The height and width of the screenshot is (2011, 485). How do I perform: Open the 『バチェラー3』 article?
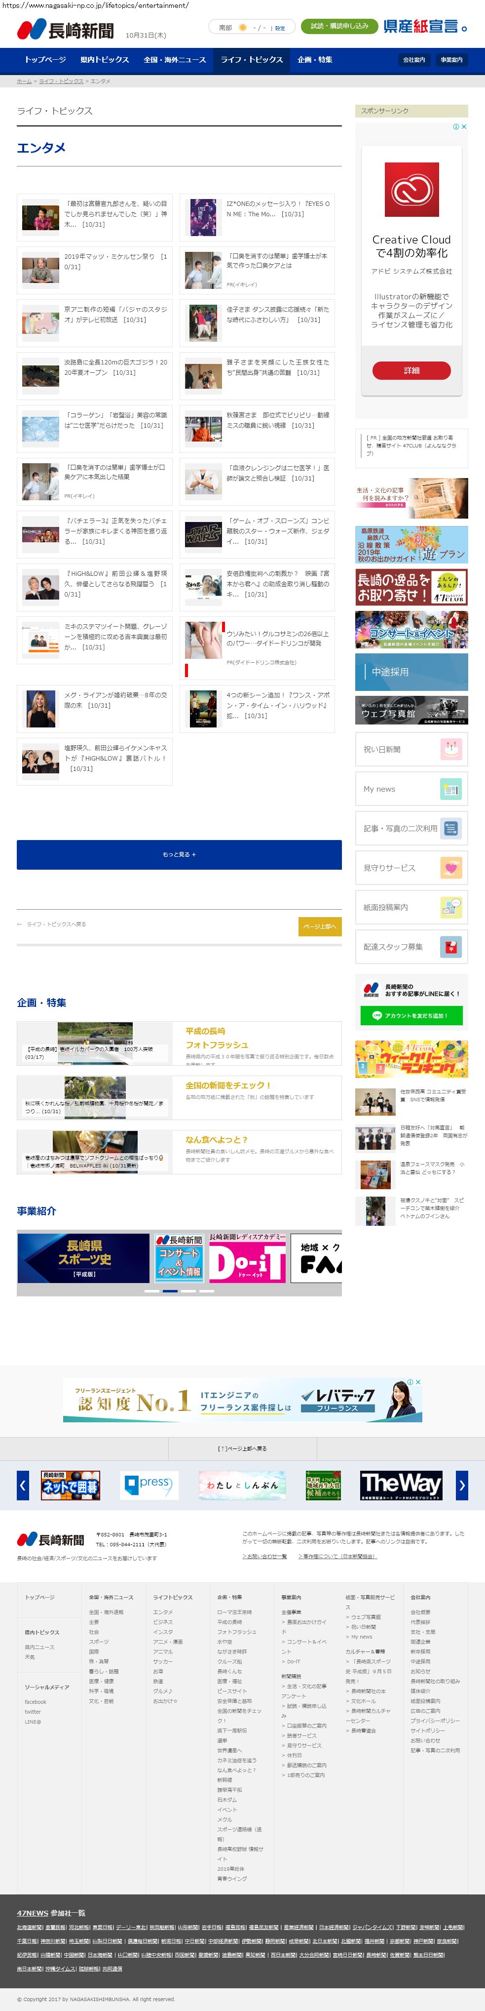pos(94,535)
